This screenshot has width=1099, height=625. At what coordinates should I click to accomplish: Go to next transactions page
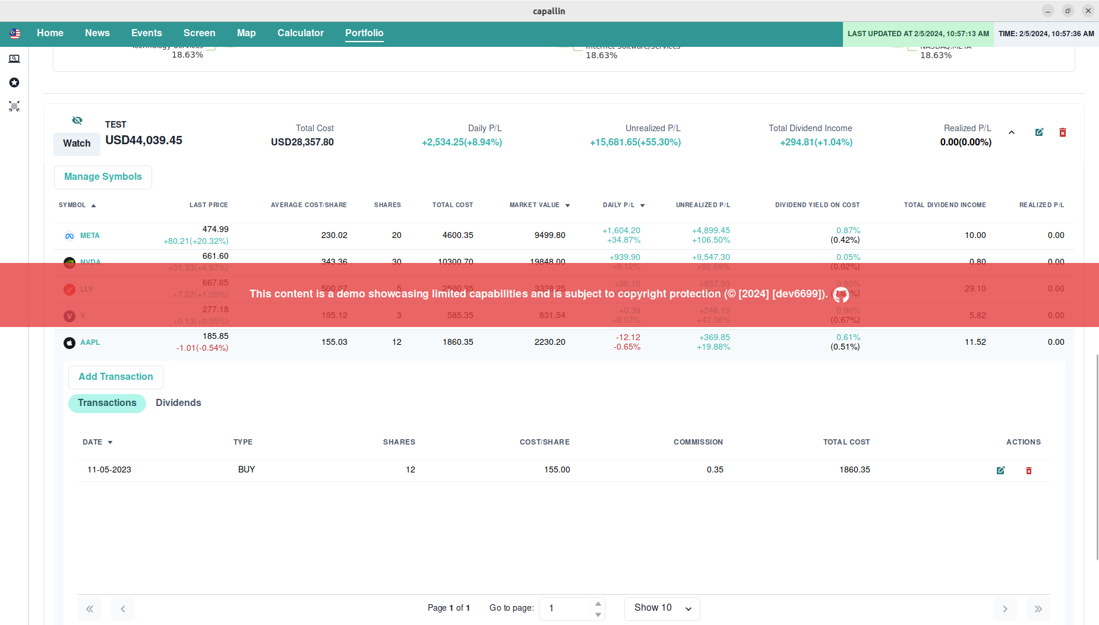tap(1005, 609)
